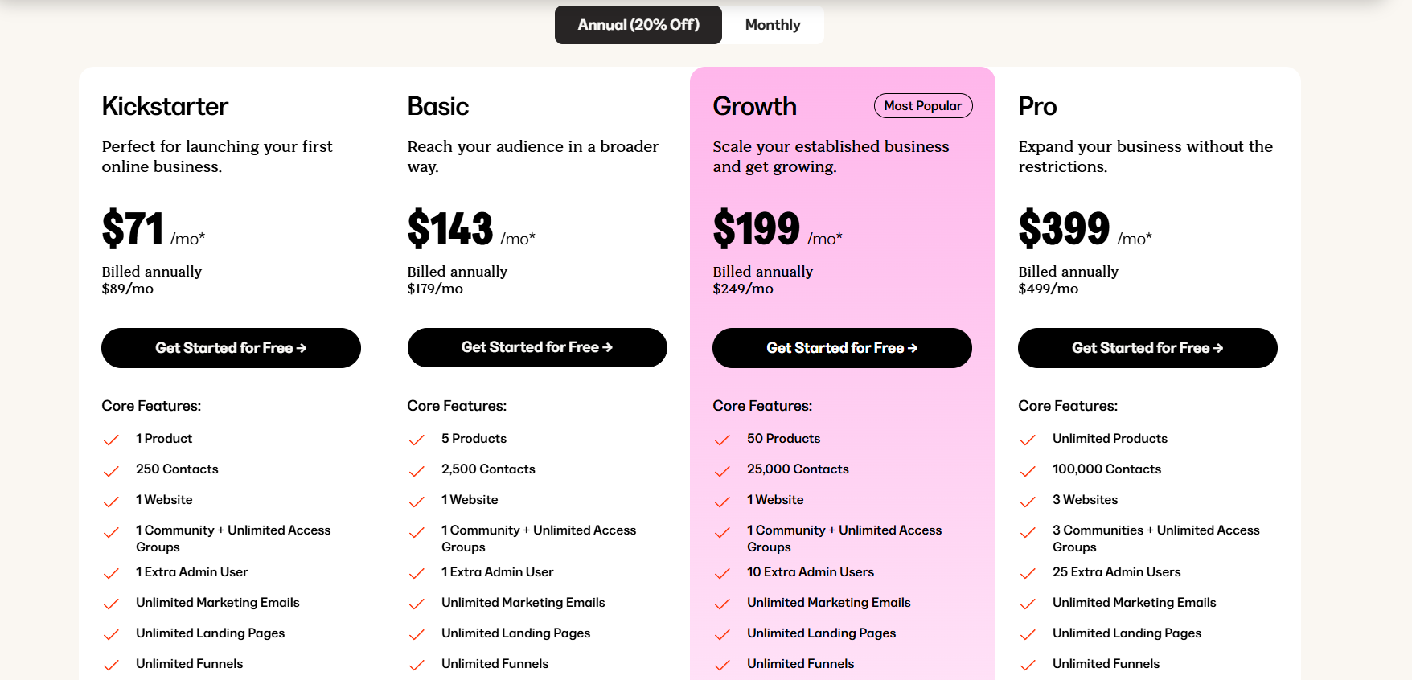Click checkmark beside 50 Products

click(722, 440)
